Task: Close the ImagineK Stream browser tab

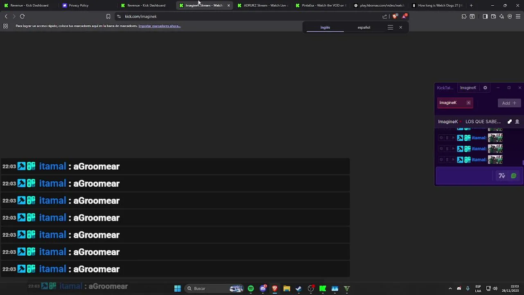Action: [x=228, y=5]
